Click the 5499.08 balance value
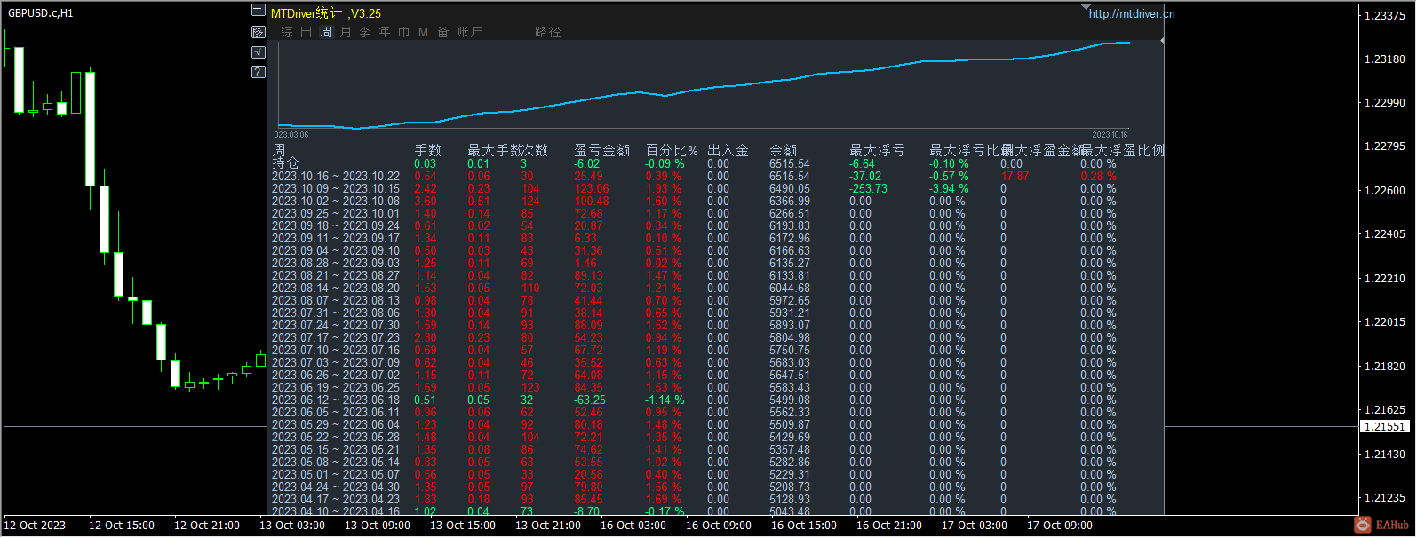The height and width of the screenshot is (538, 1417). (x=790, y=400)
